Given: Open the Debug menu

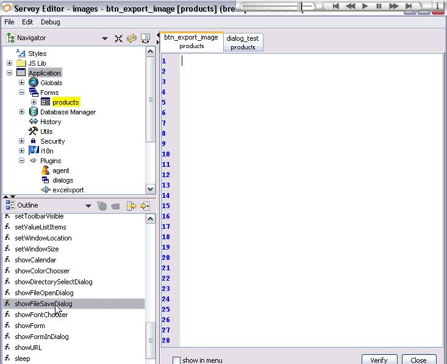Looking at the screenshot, I should 50,22.
